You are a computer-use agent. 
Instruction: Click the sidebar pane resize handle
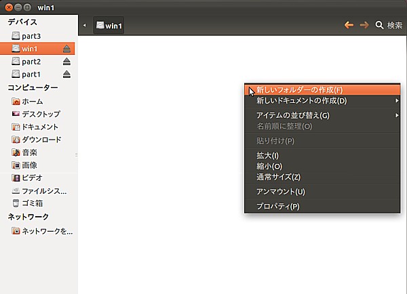coord(76,154)
